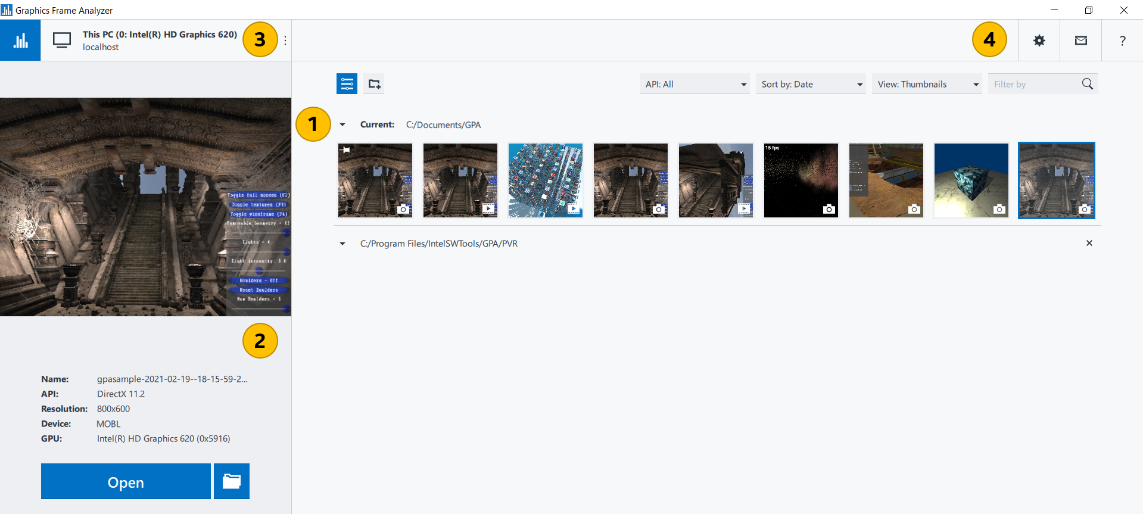This screenshot has height=514, width=1143.
Task: Click the C:/Program Files/IntelSWTools/GPA/PVR path
Action: click(439, 244)
